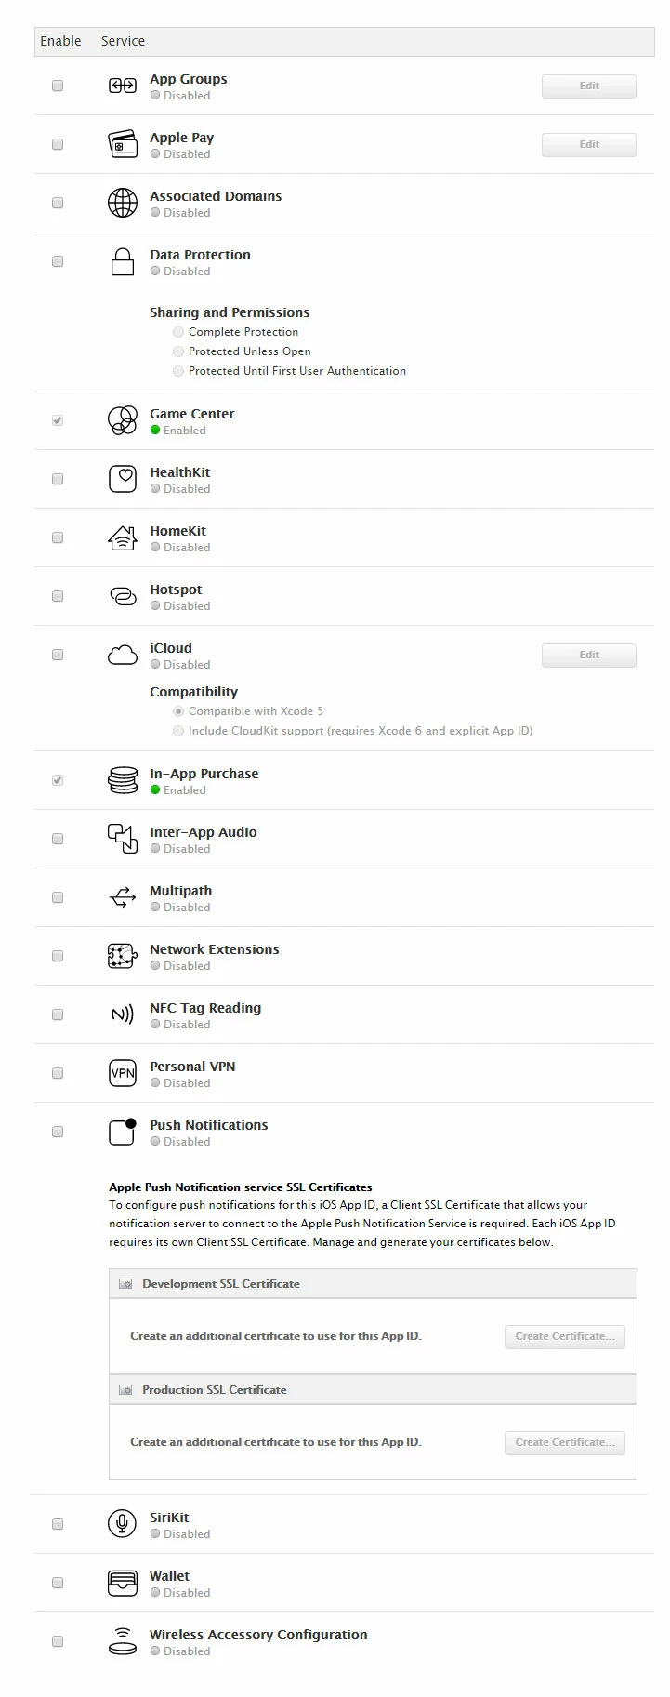
Task: Check the SiriKit checkbox
Action: point(58,1524)
